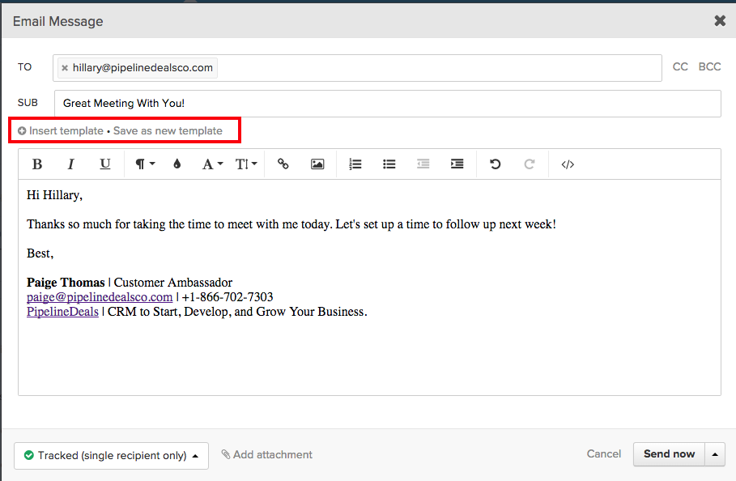This screenshot has height=481, width=736.
Task: Create a numbered list
Action: [x=355, y=164]
